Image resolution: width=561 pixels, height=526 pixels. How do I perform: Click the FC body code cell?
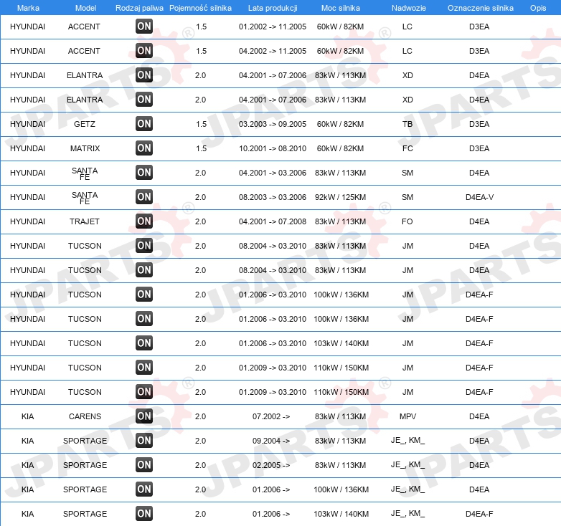point(407,148)
